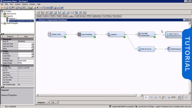This screenshot has width=192, height=108.
Task: Click the Delete X icon in toolbar
Action: click(x=13, y=8)
